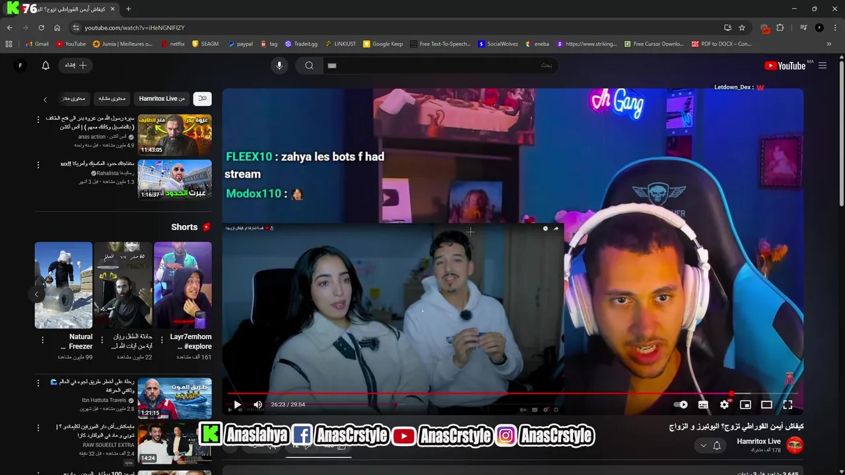Open options menu for 'Natural Freezer' short
The height and width of the screenshot is (475, 845).
click(x=42, y=340)
